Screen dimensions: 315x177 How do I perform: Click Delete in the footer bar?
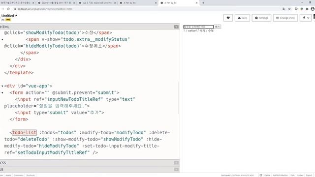(267, 175)
